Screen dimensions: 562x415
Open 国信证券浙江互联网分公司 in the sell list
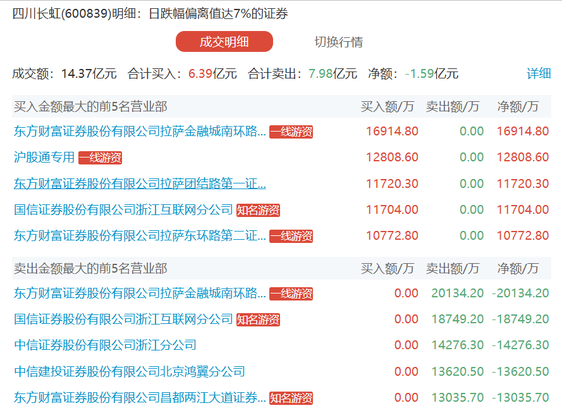coord(123,319)
